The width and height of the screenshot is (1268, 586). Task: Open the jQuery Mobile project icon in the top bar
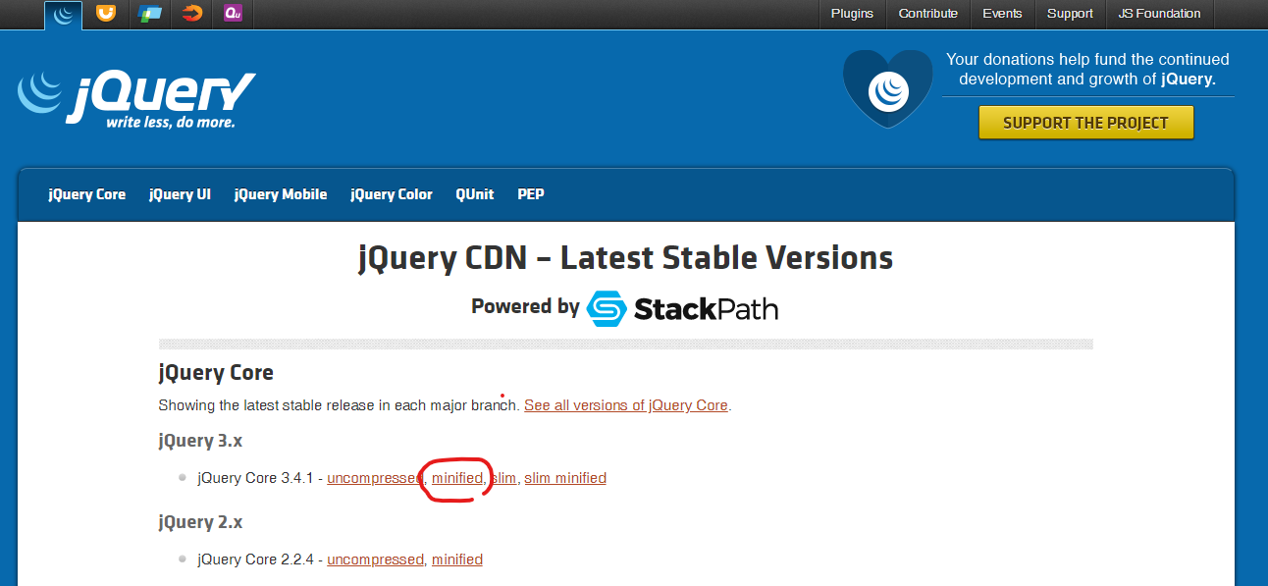point(149,13)
